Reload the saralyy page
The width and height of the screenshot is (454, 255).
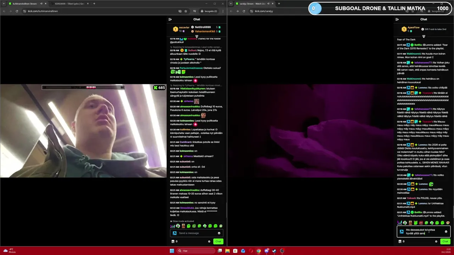pyautogui.click(x=244, y=11)
